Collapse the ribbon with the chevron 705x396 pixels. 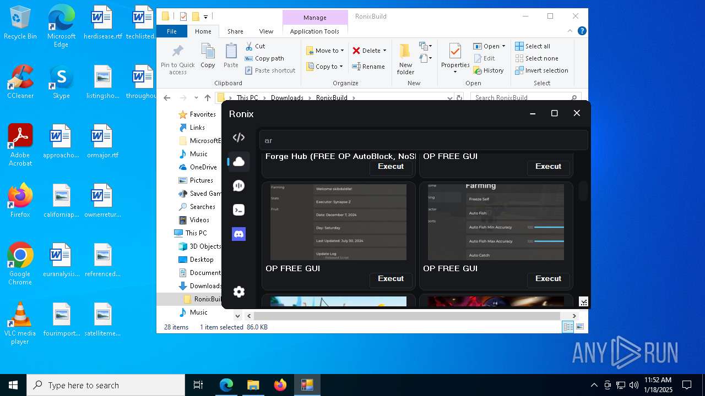coord(571,31)
